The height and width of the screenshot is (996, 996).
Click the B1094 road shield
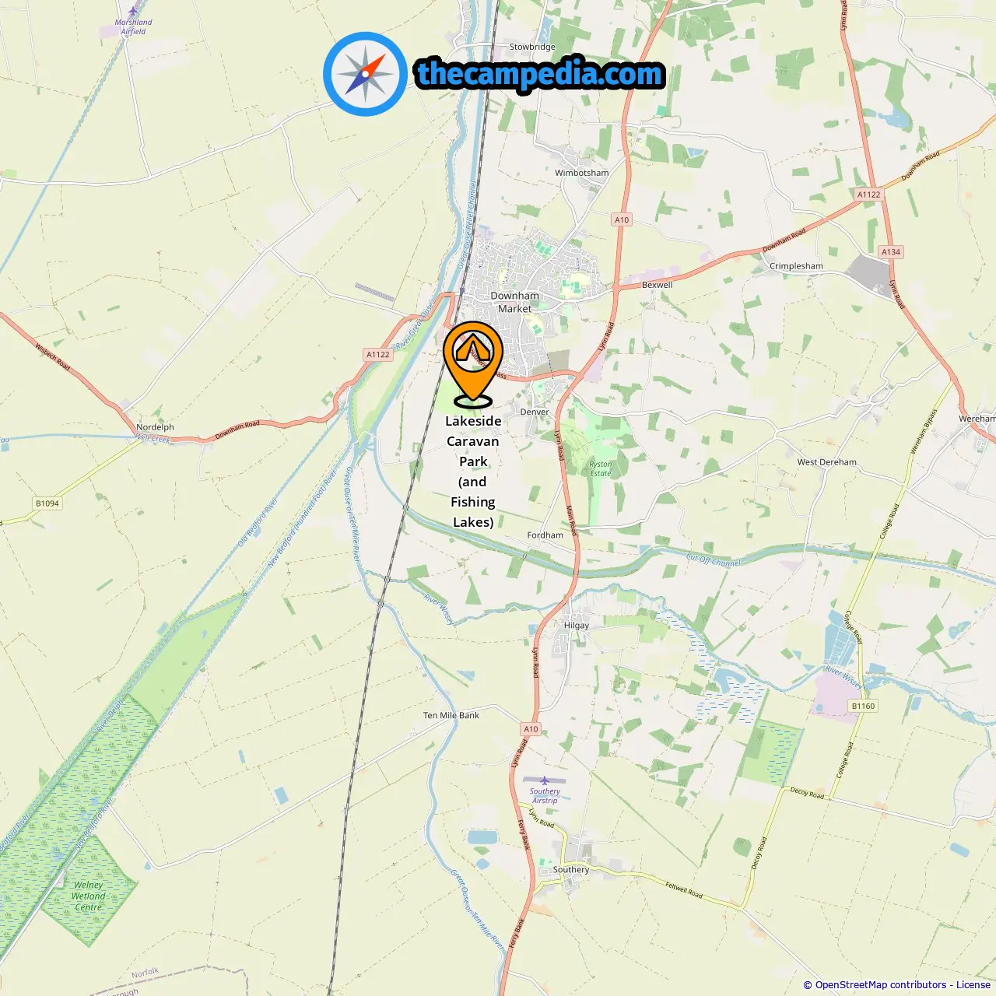pyautogui.click(x=47, y=503)
